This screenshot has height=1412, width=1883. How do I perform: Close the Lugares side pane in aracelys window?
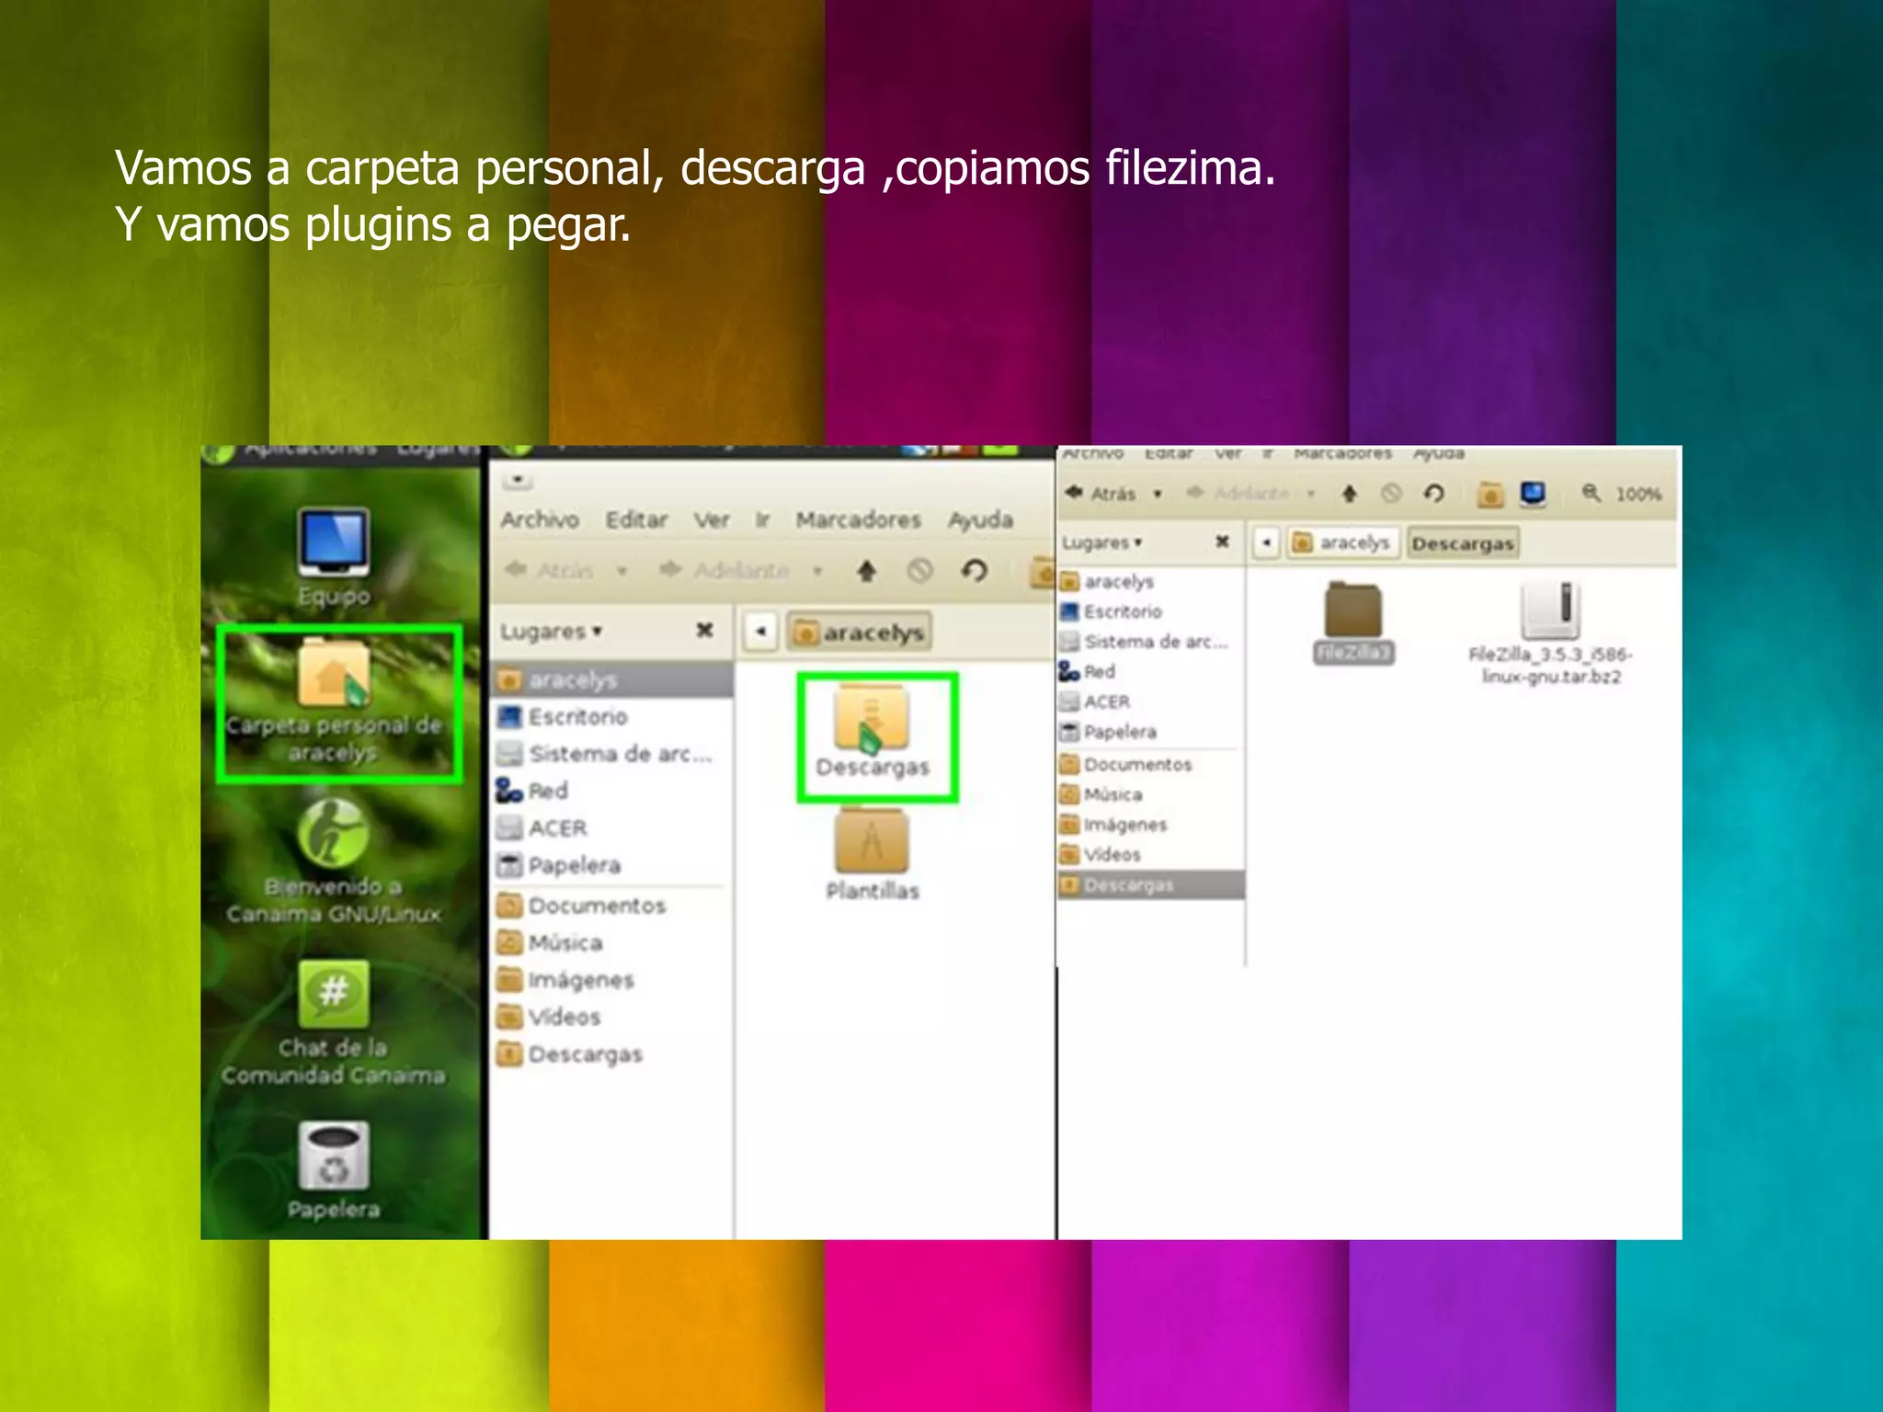704,631
